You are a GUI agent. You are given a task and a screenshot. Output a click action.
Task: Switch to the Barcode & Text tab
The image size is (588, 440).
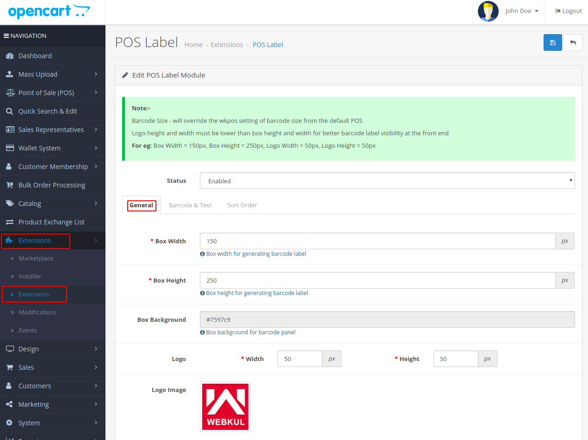190,205
